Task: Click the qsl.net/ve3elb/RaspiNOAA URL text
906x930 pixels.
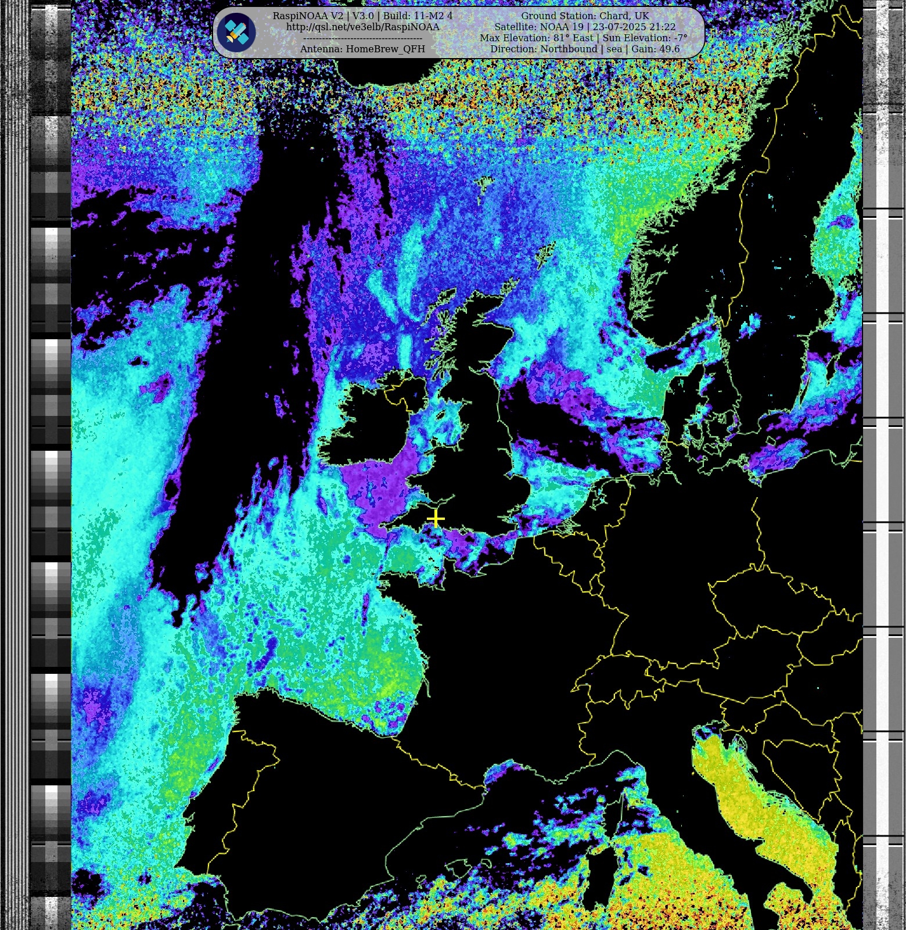Action: click(x=363, y=27)
